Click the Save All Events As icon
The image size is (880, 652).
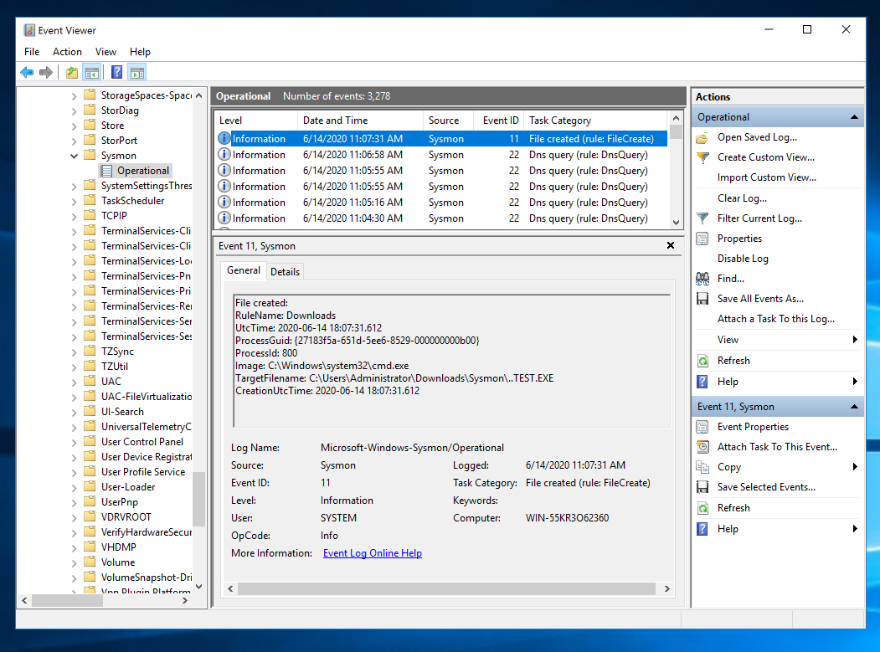pos(702,299)
